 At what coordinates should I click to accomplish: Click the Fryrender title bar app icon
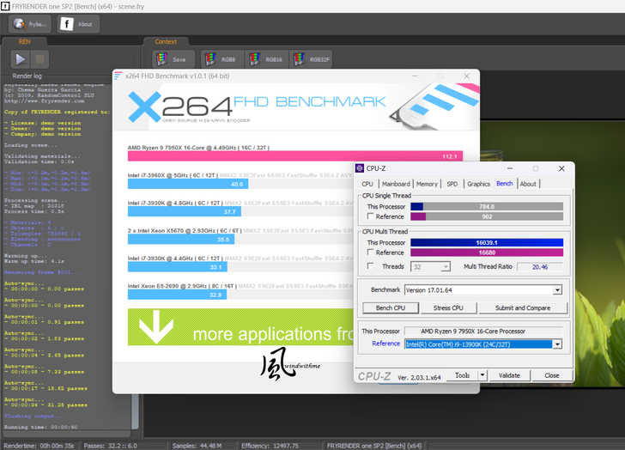point(5,6)
